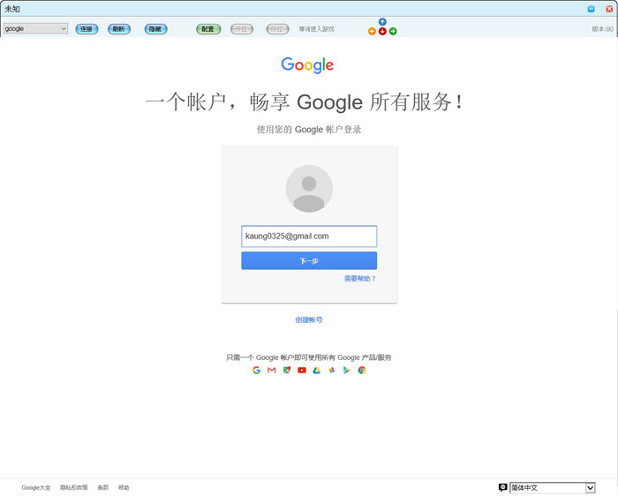
Task: Open the google dropdown in the toolbar
Action: tap(35, 29)
